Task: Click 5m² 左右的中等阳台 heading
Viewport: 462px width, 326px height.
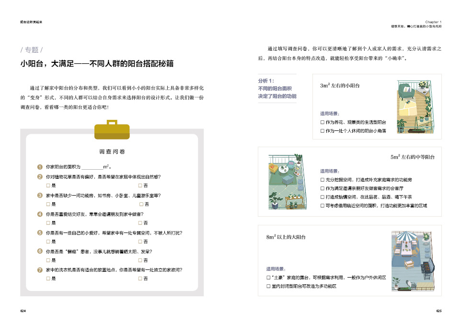Action: tap(413, 157)
